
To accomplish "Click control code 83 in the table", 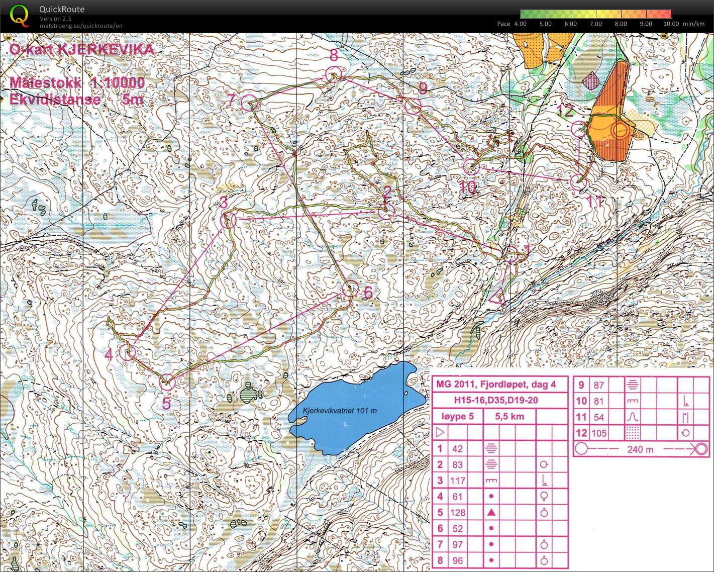I will click(457, 465).
